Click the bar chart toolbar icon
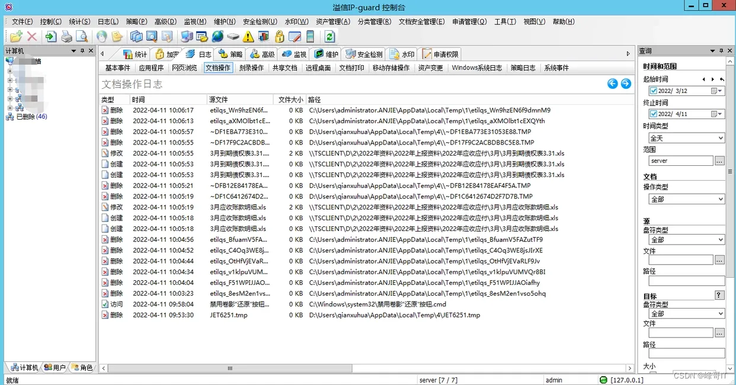This screenshot has width=736, height=385. (264, 36)
